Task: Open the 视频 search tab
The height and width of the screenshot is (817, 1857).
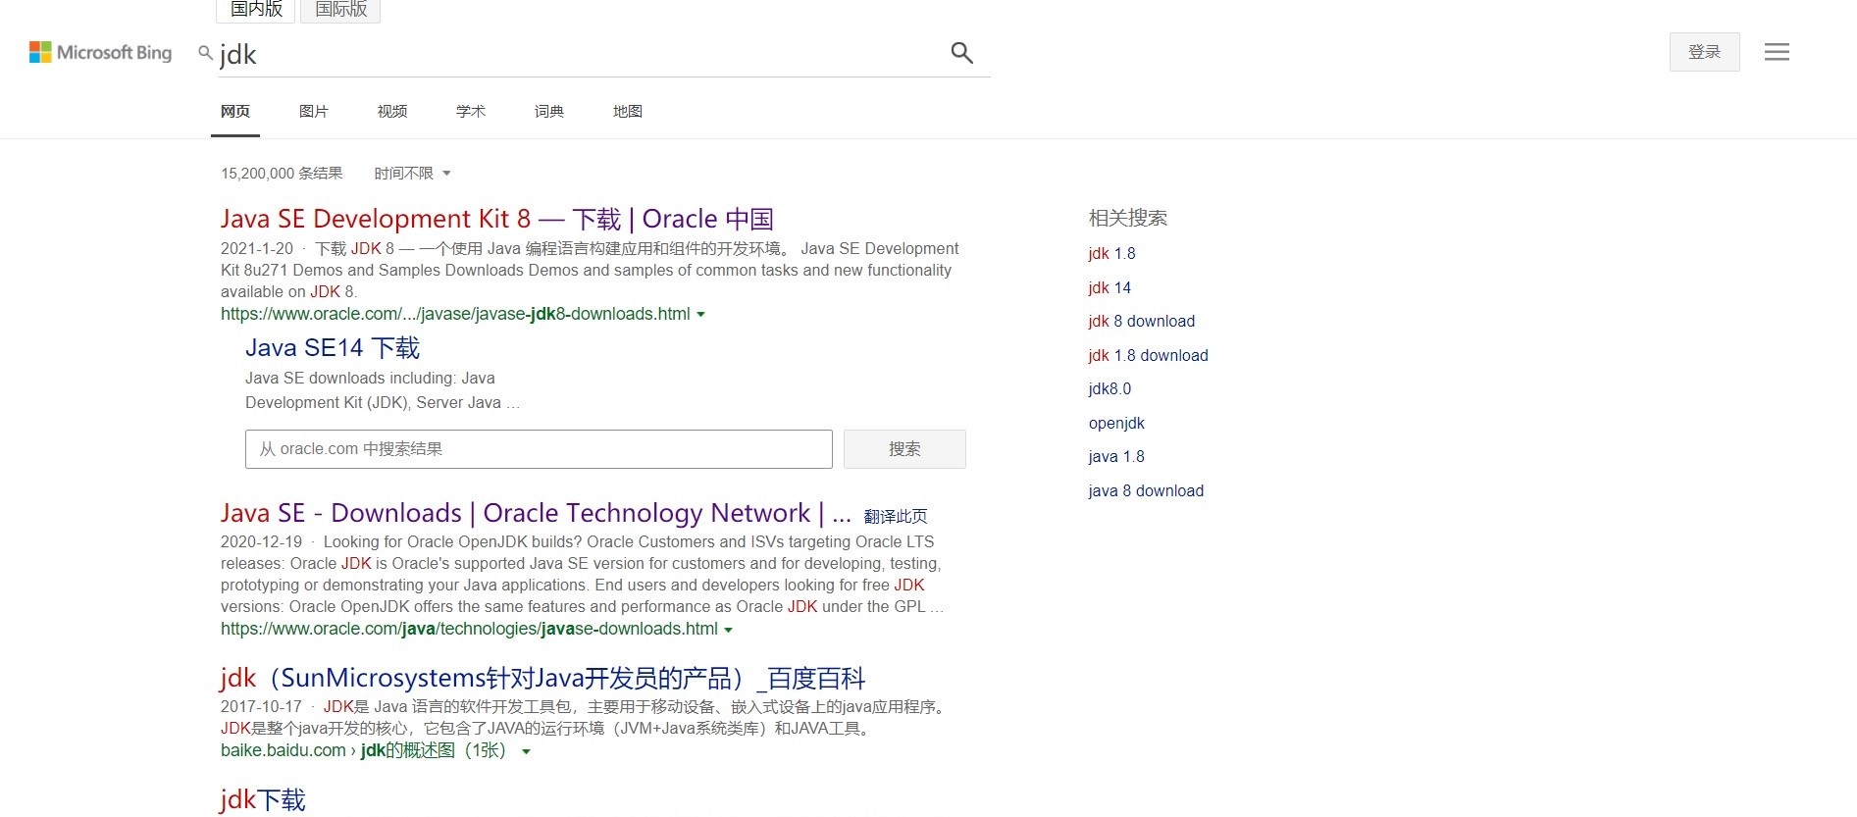Action: (x=392, y=112)
